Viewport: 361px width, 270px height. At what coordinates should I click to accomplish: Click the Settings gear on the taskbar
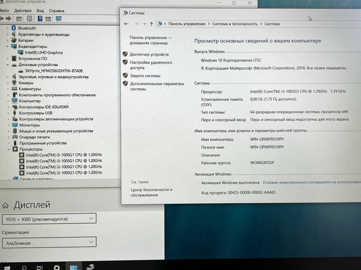[x=57, y=267]
